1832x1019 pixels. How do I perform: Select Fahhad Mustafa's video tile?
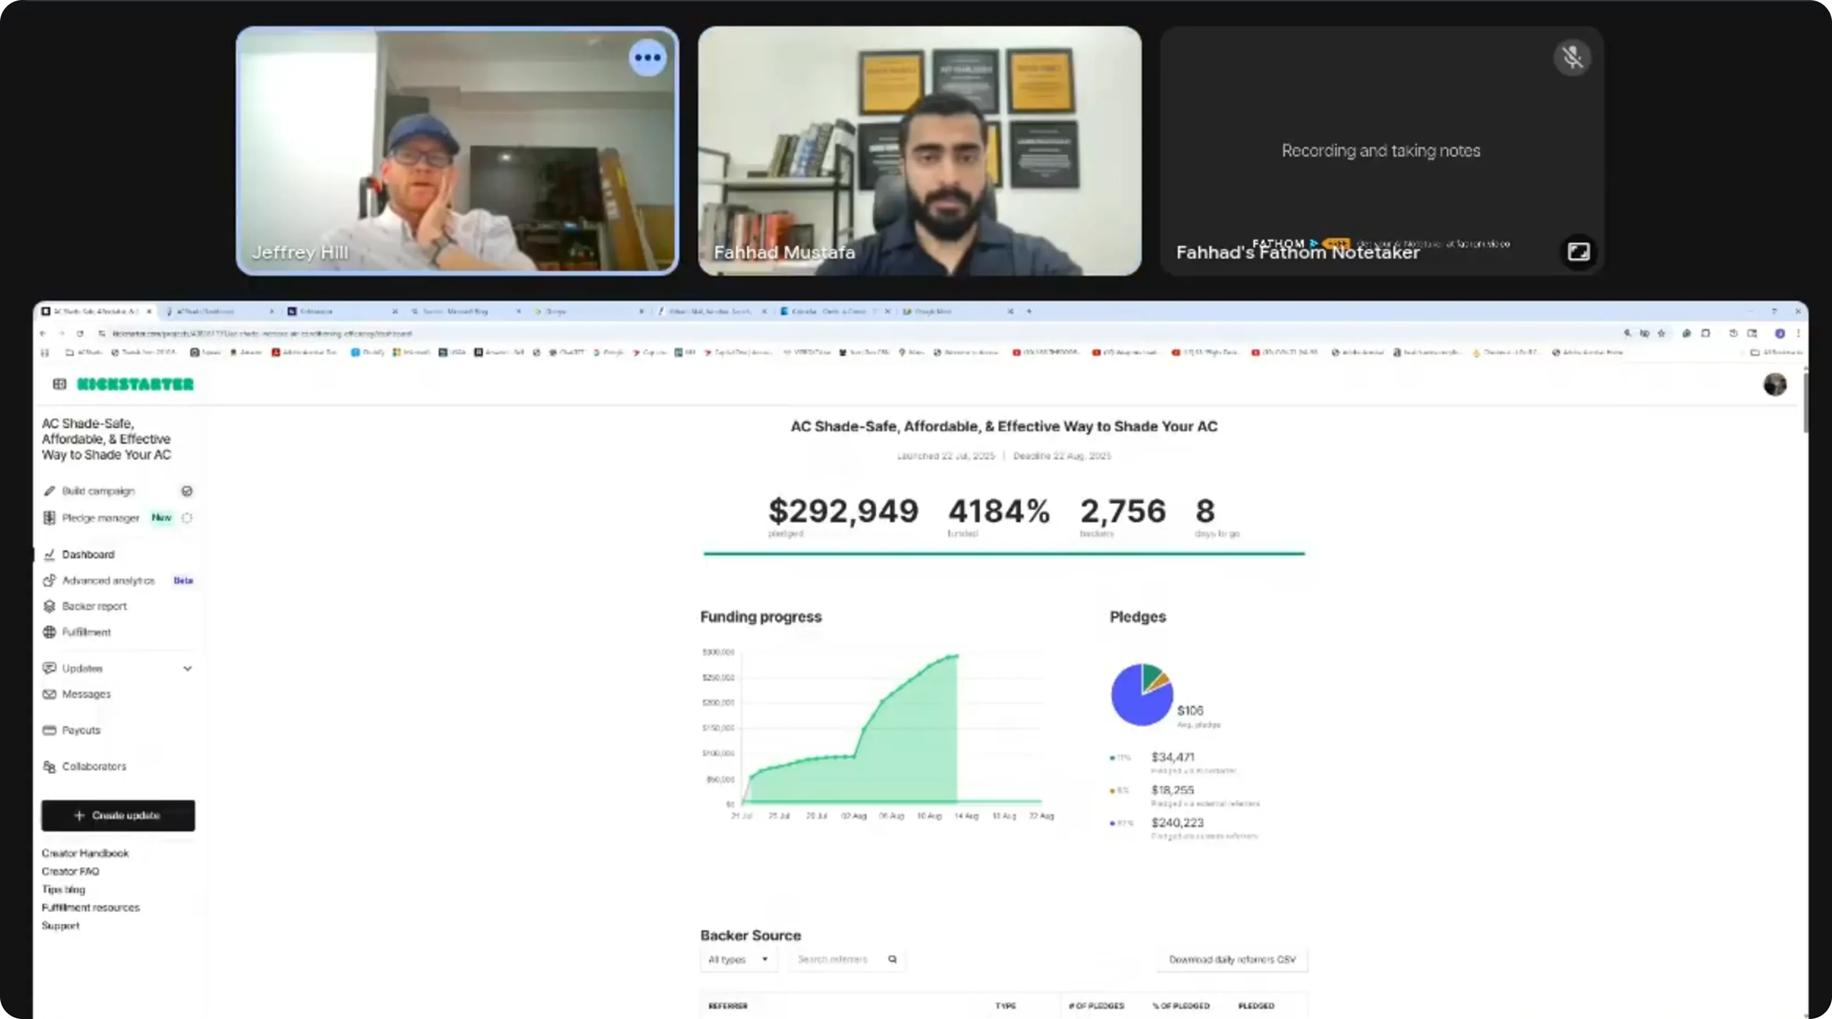tap(919, 151)
